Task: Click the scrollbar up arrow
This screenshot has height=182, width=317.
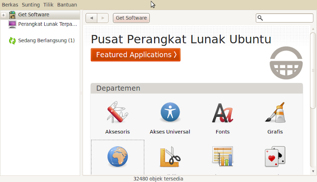Action: click(313, 29)
